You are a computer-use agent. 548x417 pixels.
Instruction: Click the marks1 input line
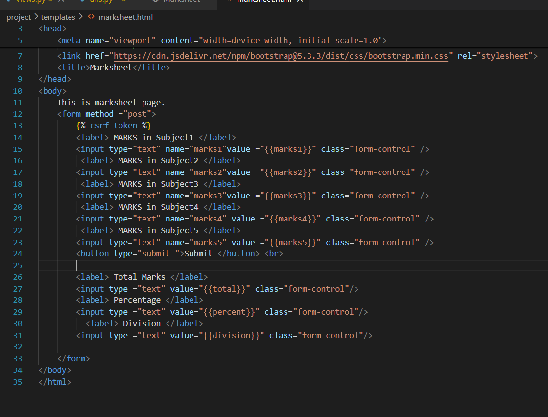pyautogui.click(x=253, y=149)
